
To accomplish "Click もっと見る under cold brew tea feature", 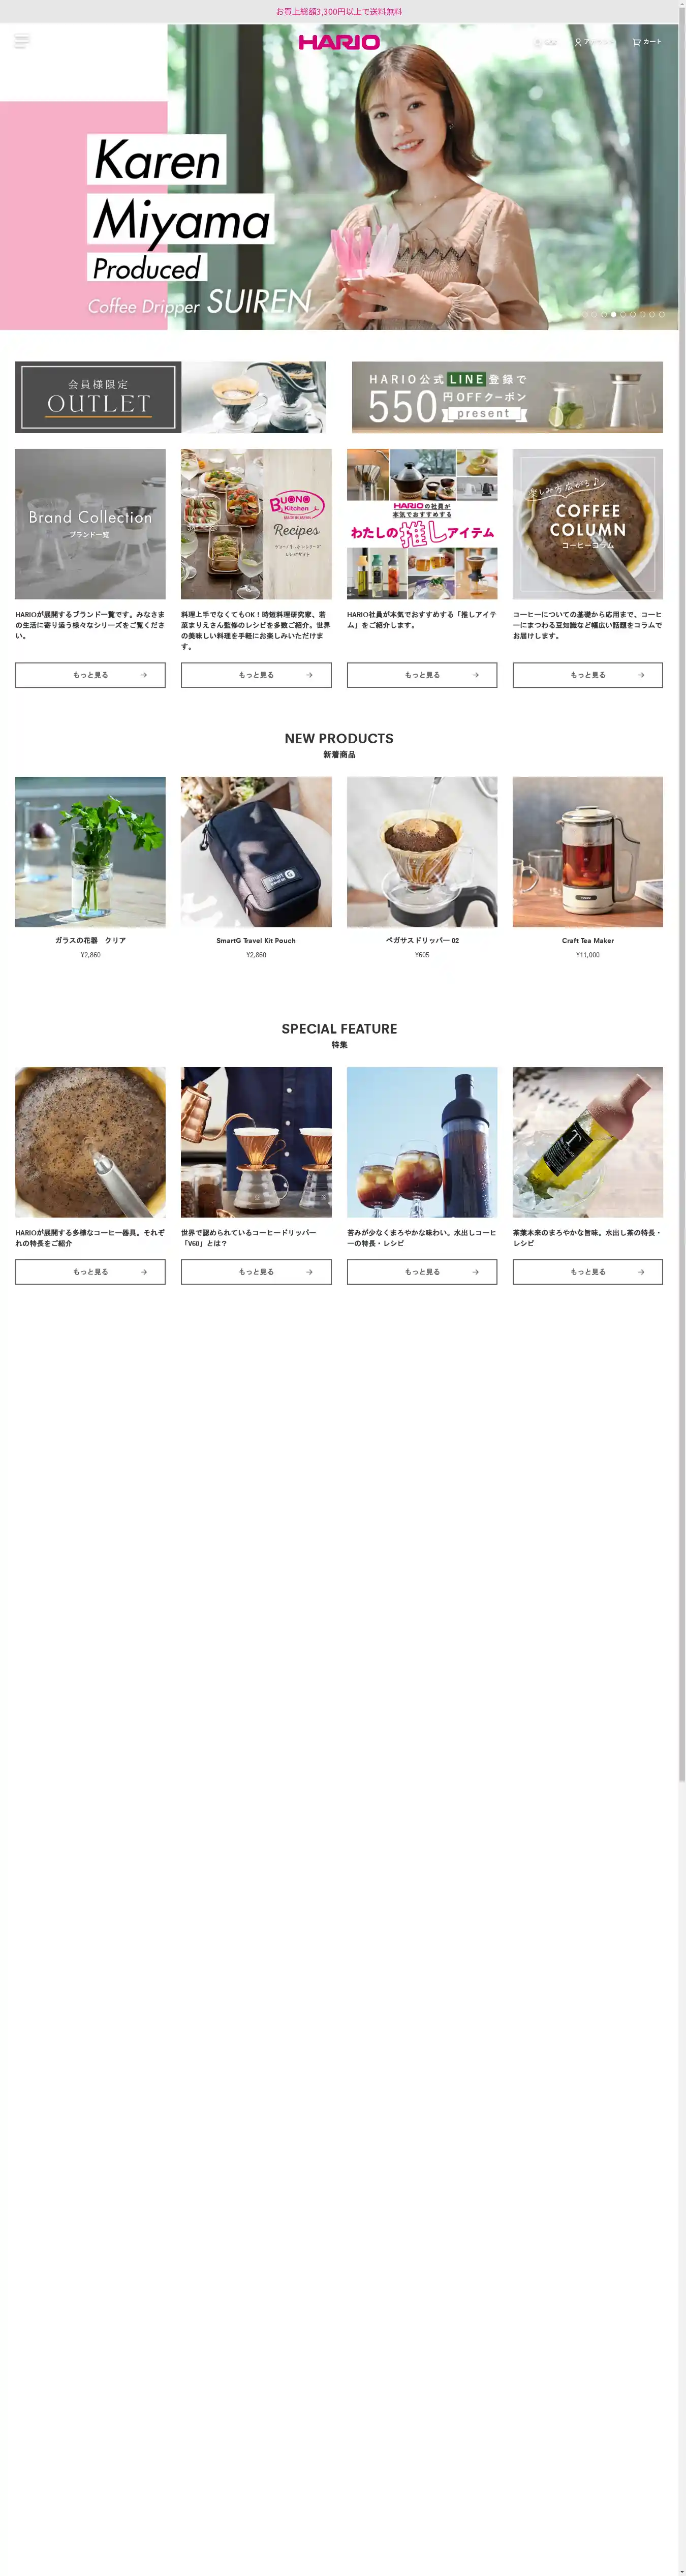I will click(x=588, y=1272).
